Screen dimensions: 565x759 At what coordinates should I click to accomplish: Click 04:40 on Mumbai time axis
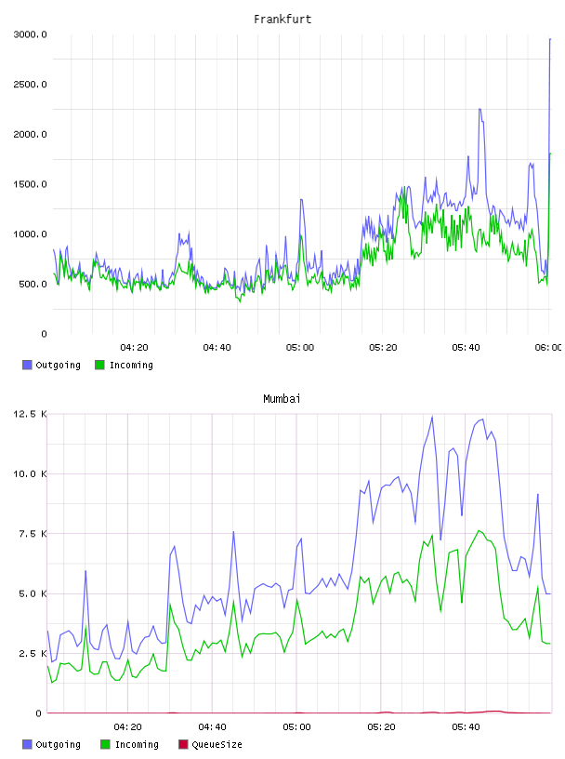212,727
